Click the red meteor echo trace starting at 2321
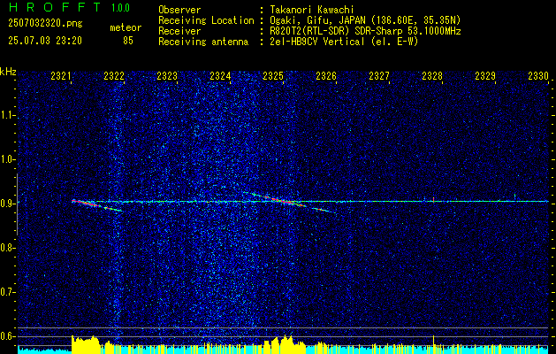 click(96, 205)
